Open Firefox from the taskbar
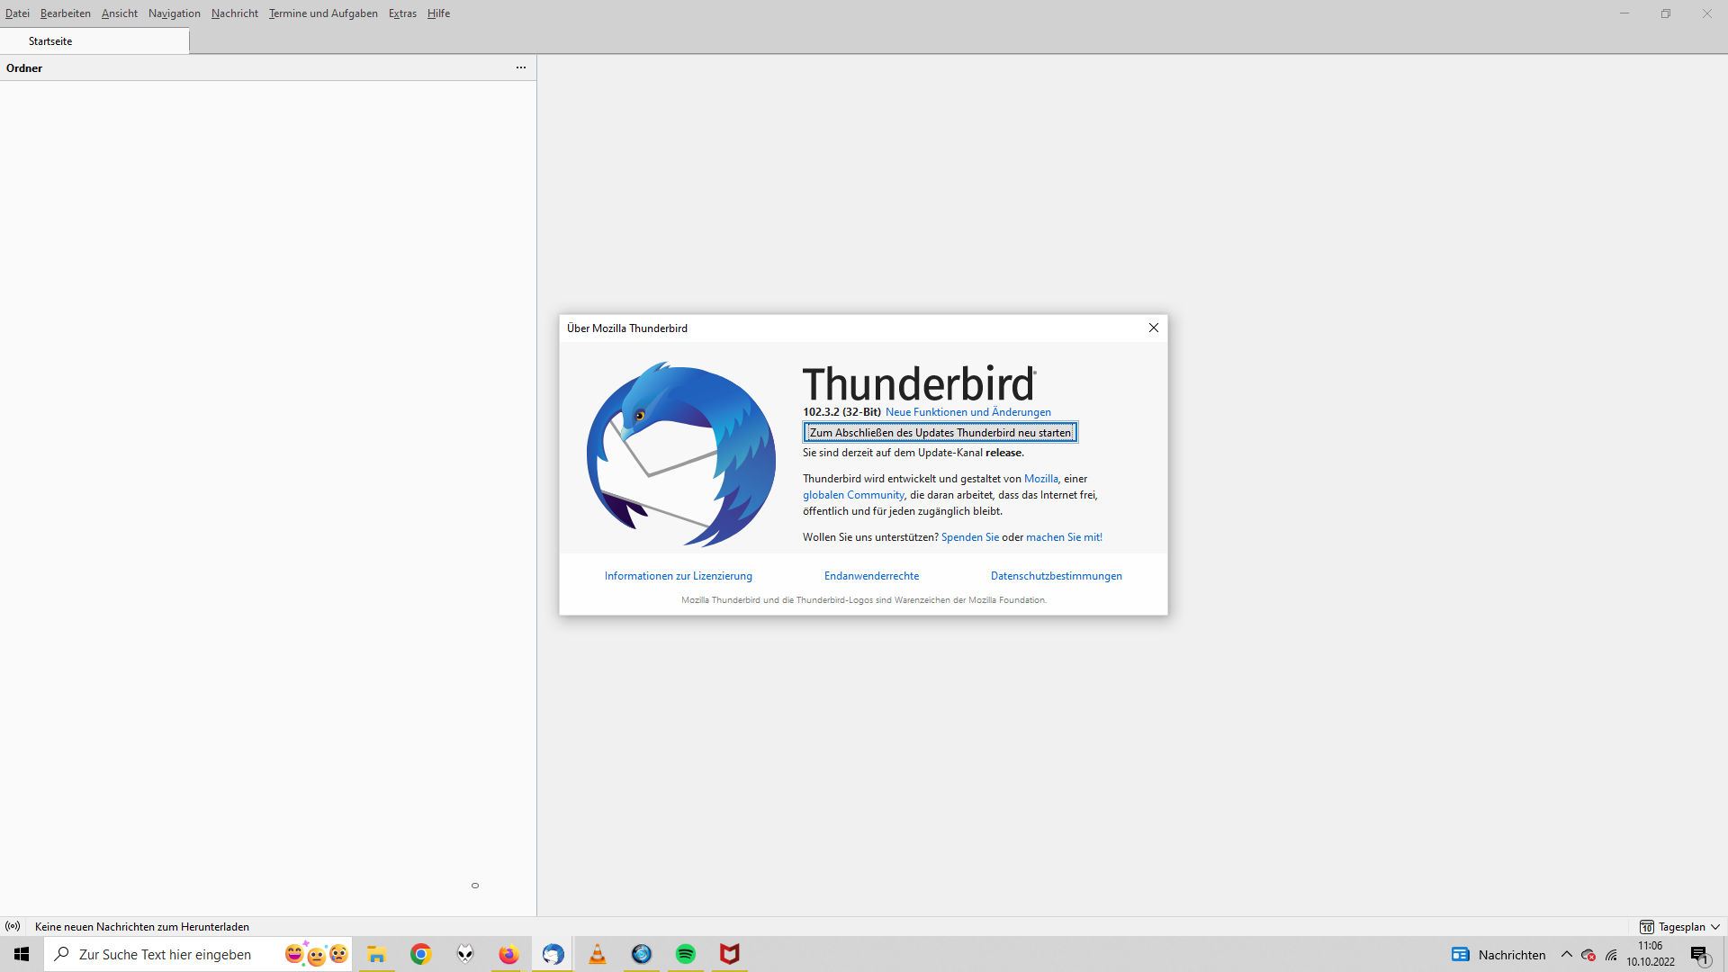The height and width of the screenshot is (972, 1728). (x=509, y=954)
